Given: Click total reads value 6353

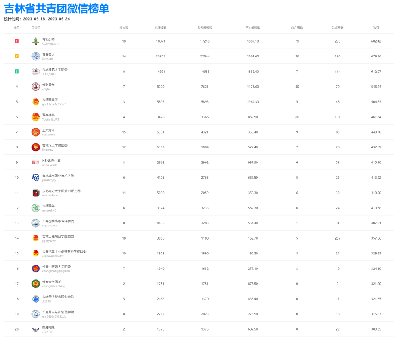Looking at the screenshot, I should click(x=160, y=147).
